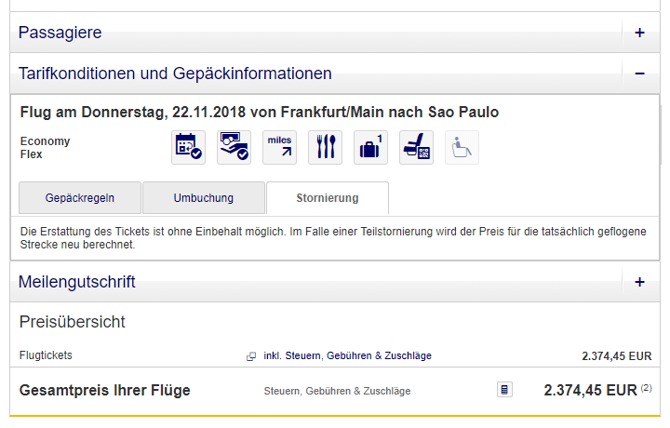Click the Preisübersicht heading
The height and width of the screenshot is (428, 670).
click(x=73, y=322)
